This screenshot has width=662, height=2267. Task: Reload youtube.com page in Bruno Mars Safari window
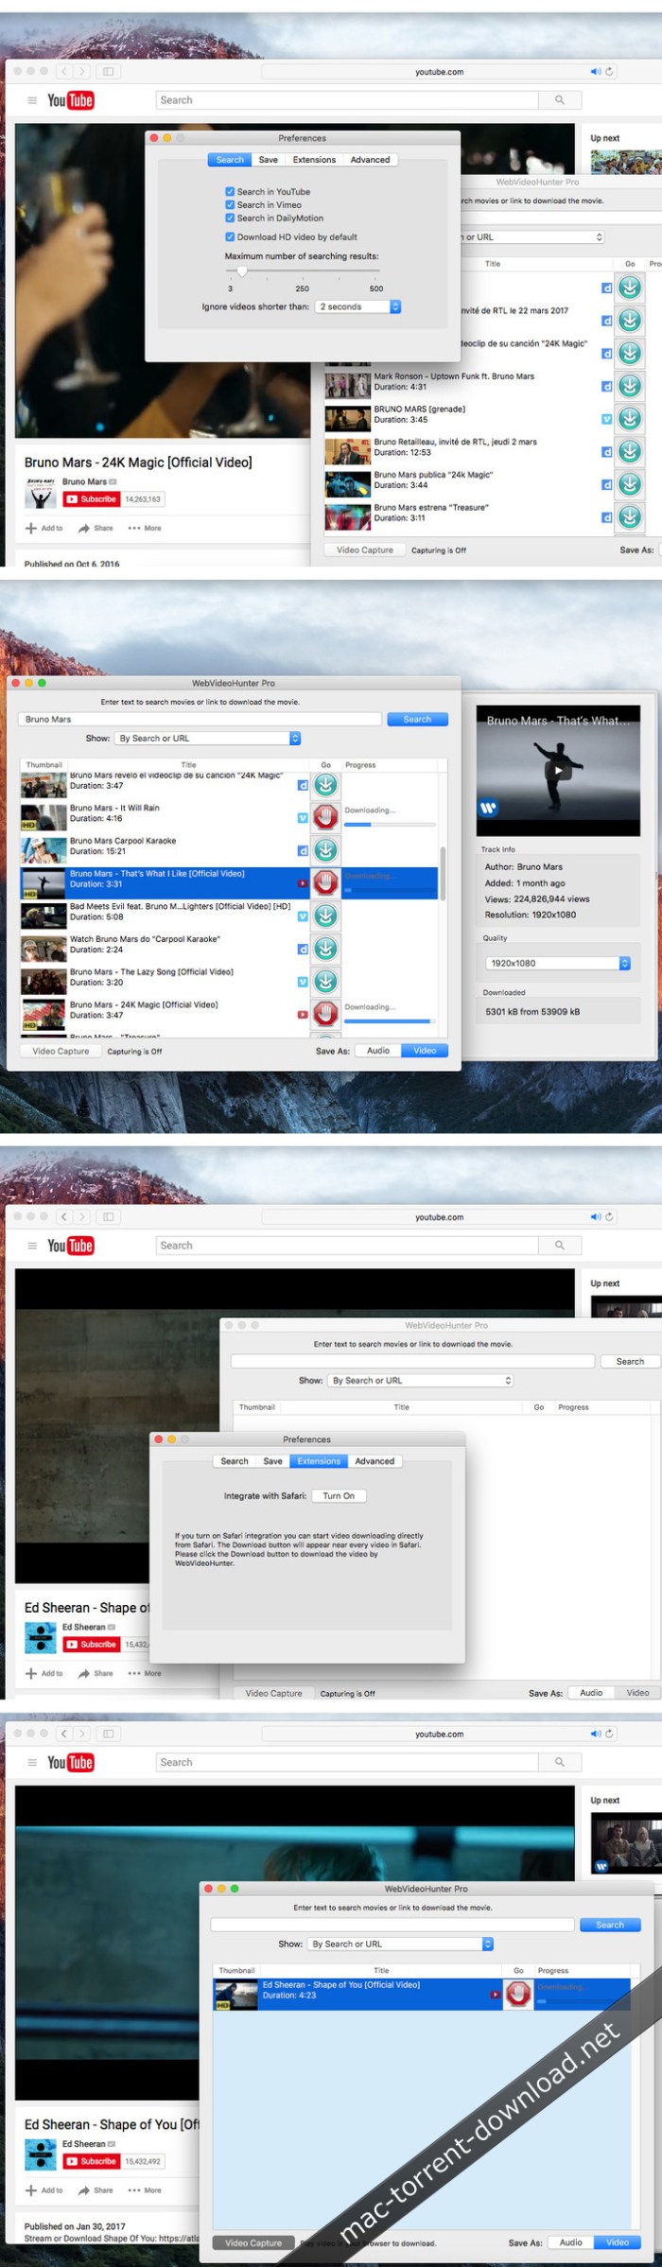pyautogui.click(x=610, y=71)
